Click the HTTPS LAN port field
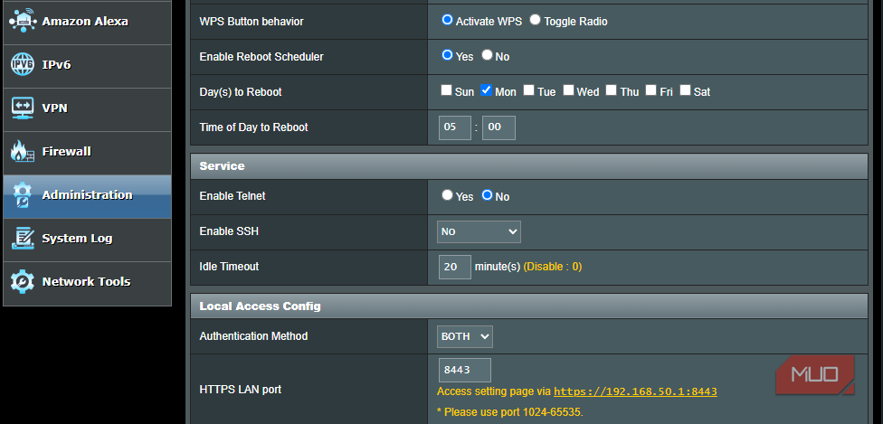 coord(464,370)
